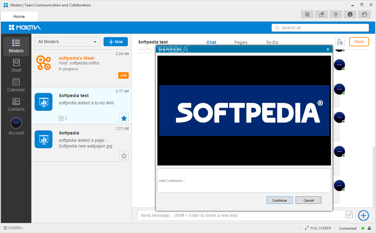Switch to the Home tab
This screenshot has height=233, width=376.
point(19,16)
